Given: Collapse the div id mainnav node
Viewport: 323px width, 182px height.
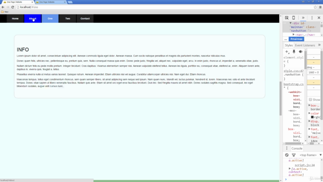Looking at the screenshot, I should click(291, 23).
